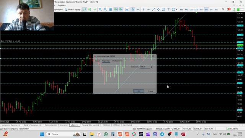Switch to Отображение tab in dialog
This screenshot has height=138, width=245.
[x=118, y=61]
